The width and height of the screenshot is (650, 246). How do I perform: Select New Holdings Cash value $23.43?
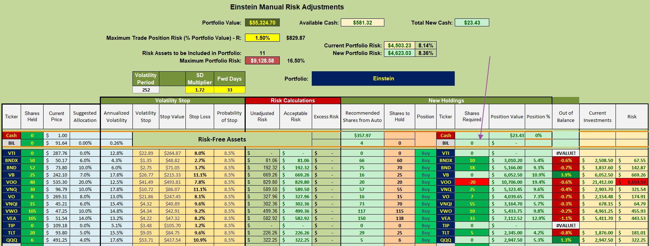507,135
